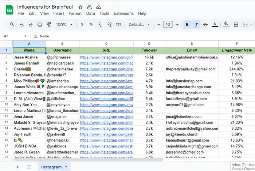This screenshot has width=255, height=171.
Task: Open the text color picker
Action: coord(215,25)
